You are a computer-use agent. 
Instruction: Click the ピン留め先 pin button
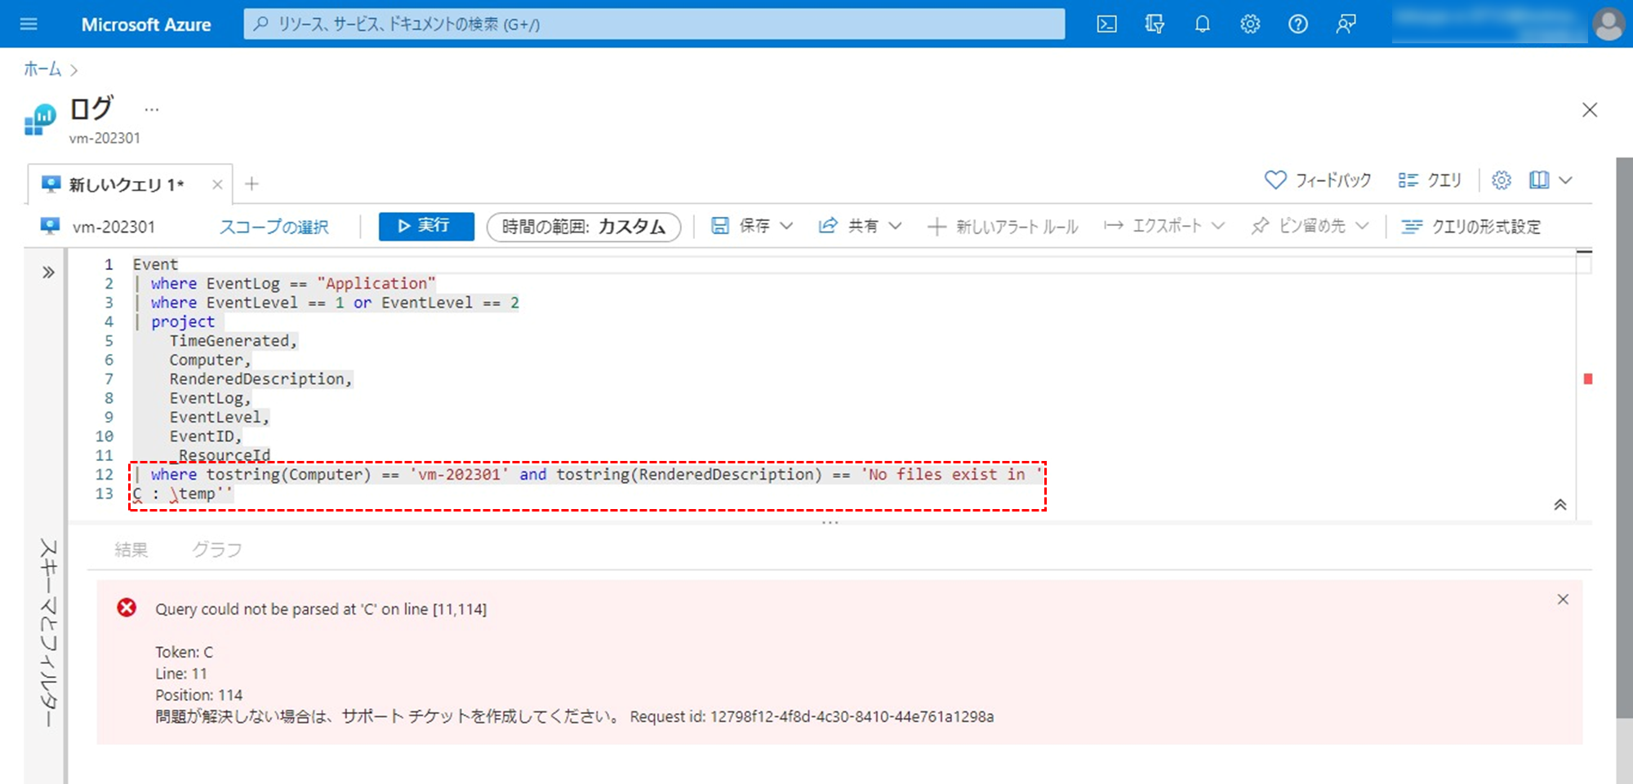pyautogui.click(x=1298, y=226)
